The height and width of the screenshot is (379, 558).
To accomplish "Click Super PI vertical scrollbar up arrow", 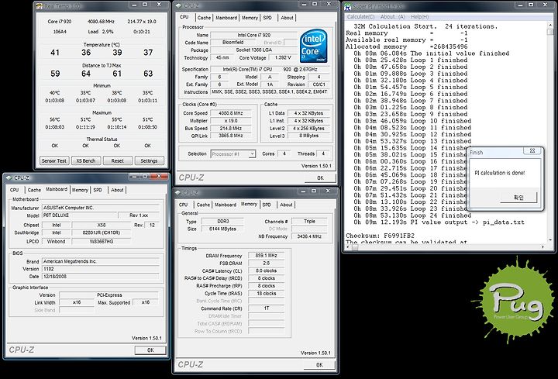I will pyautogui.click(x=550, y=26).
